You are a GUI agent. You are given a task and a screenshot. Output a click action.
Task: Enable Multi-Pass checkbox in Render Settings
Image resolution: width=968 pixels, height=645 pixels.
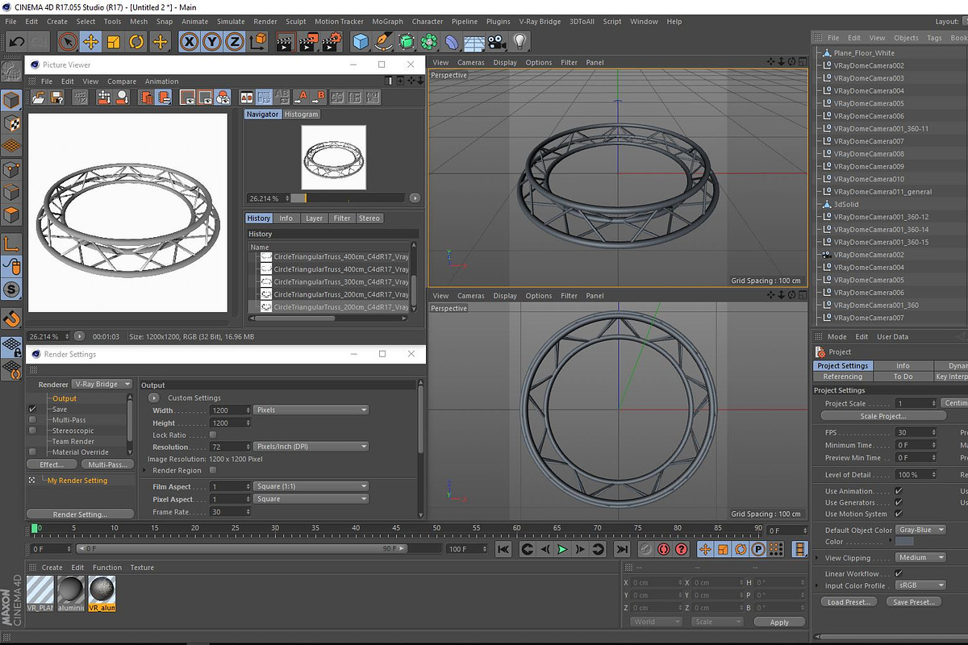click(32, 420)
